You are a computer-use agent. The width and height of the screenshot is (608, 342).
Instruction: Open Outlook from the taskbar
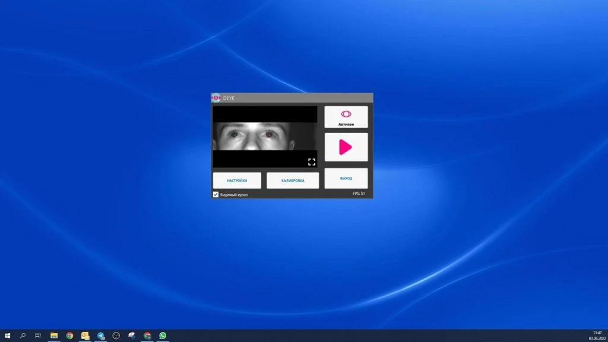pos(85,335)
